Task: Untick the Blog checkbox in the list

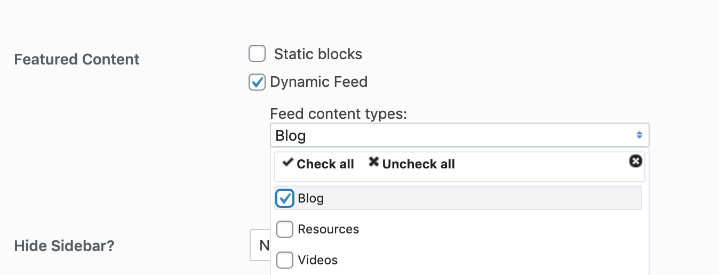Action: point(285,198)
